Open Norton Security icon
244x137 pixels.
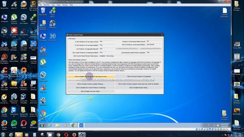[4, 99]
